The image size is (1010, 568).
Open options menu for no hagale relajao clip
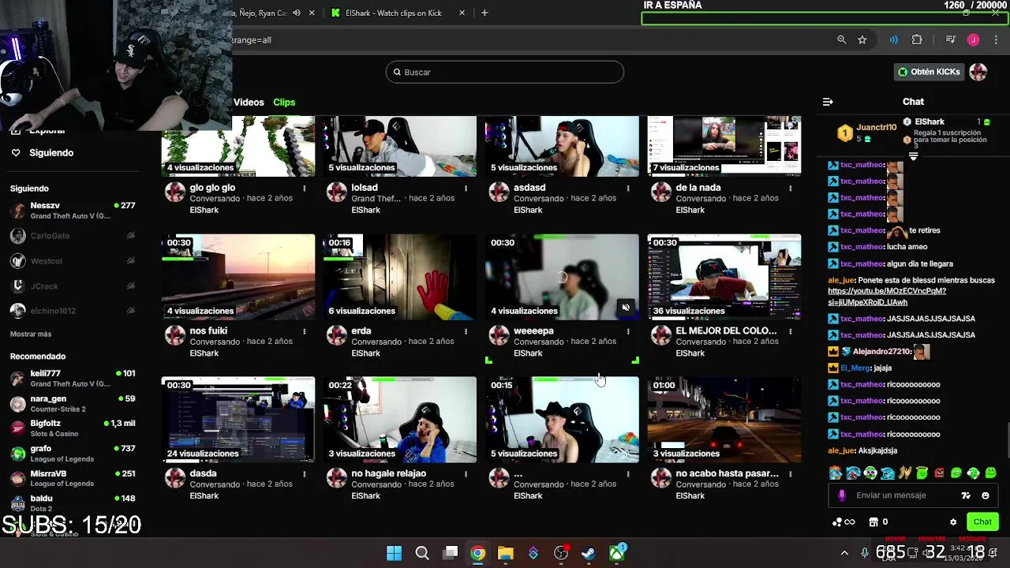[x=466, y=474]
